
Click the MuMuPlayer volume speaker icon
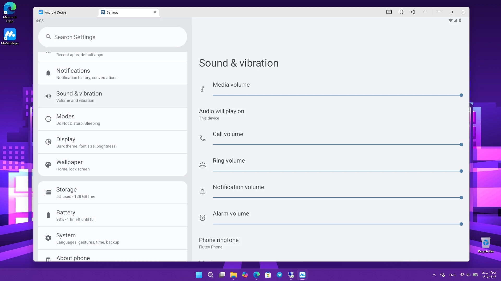click(401, 12)
